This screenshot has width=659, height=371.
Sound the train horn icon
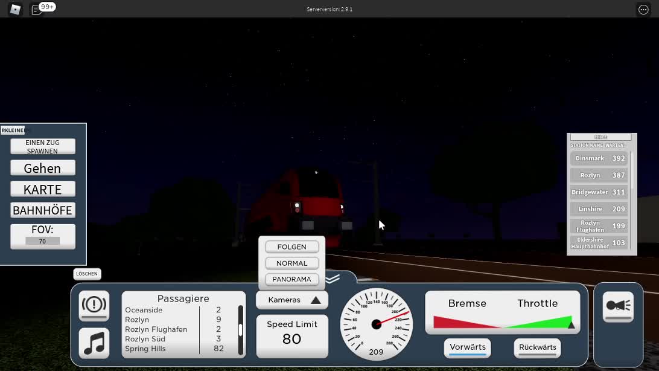click(x=618, y=306)
